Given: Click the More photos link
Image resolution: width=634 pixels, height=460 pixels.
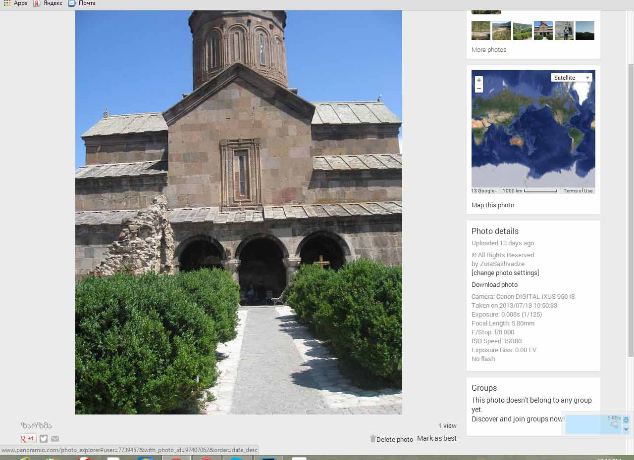Looking at the screenshot, I should click(489, 50).
